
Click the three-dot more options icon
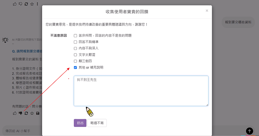[38, 4]
